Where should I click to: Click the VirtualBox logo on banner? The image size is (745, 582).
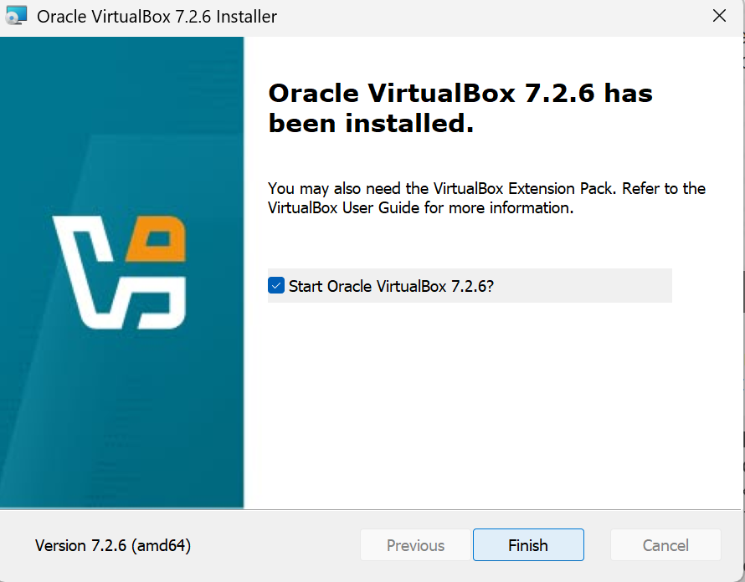pos(119,272)
